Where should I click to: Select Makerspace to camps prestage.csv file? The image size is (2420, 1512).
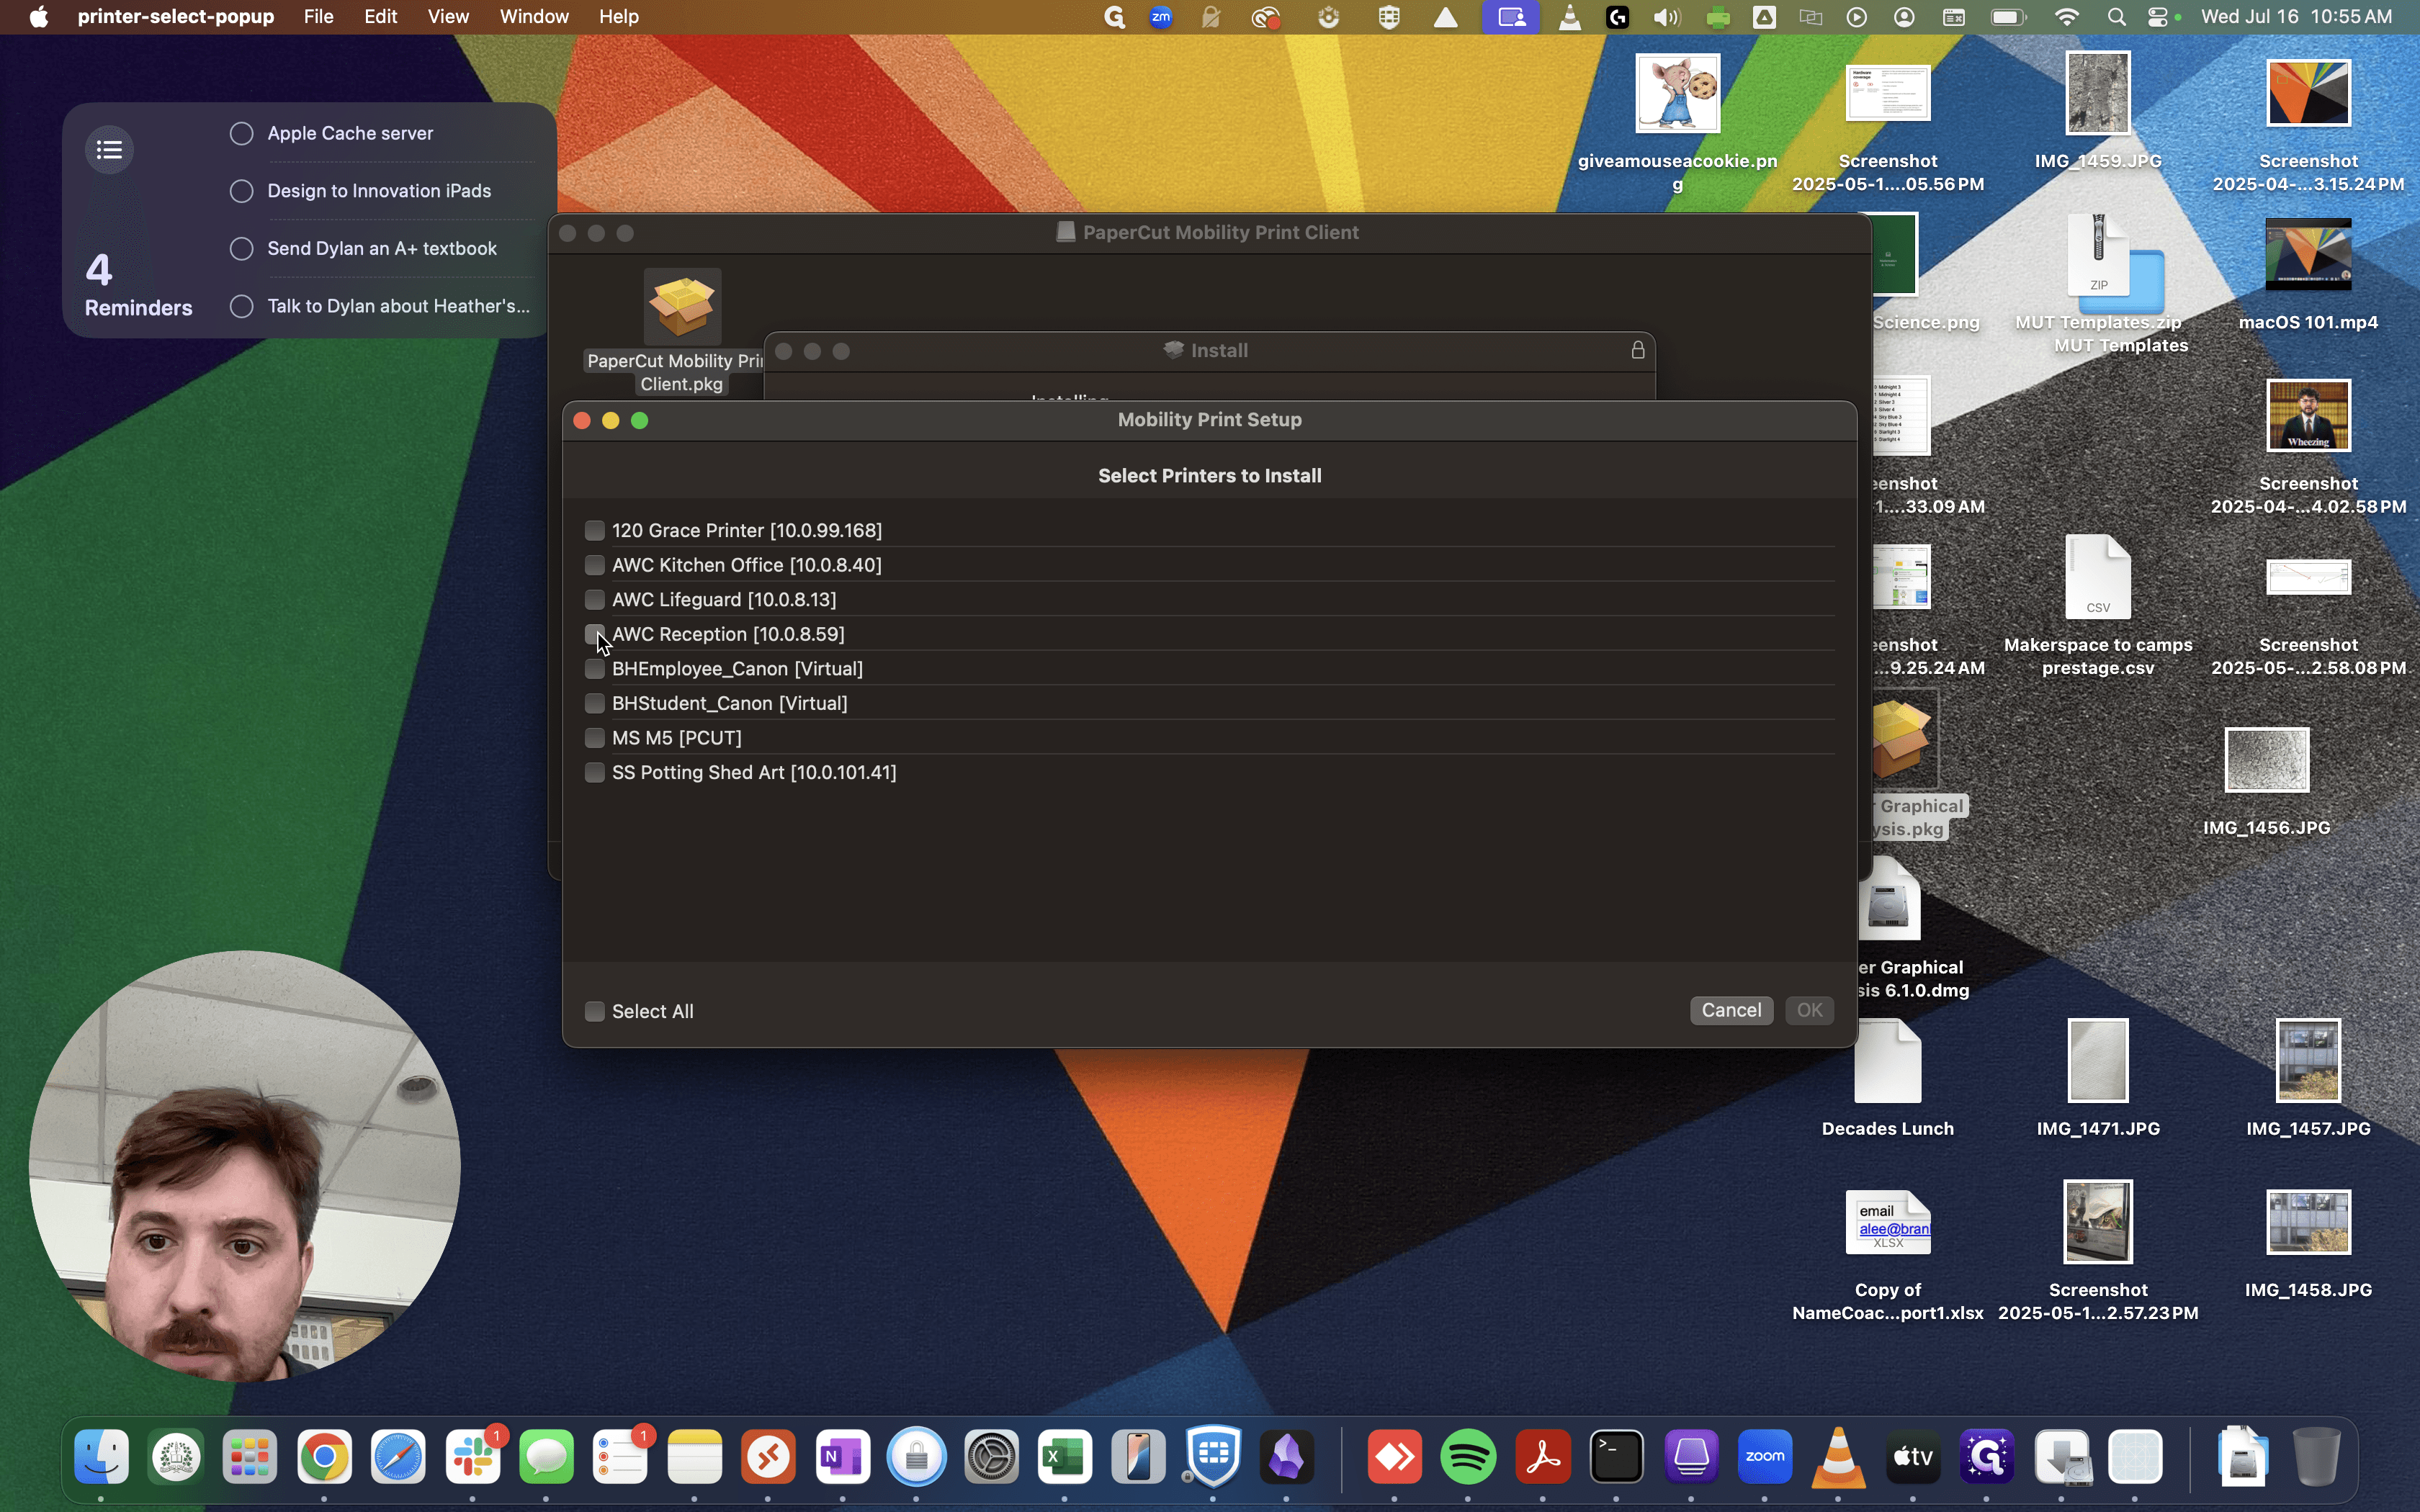tap(2098, 578)
